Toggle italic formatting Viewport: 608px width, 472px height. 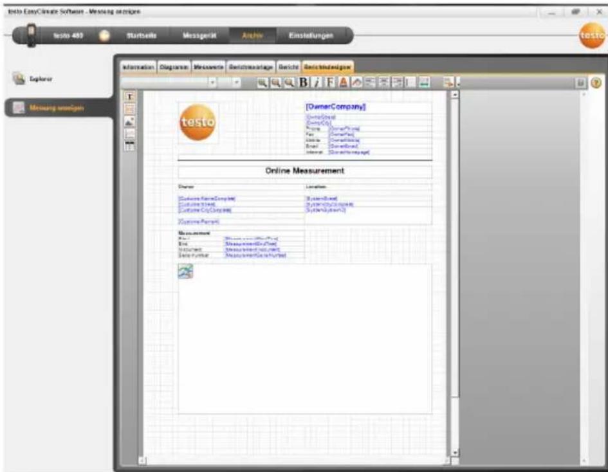317,82
